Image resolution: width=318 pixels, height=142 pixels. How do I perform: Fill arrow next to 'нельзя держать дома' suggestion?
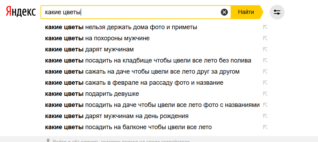[x=265, y=27]
